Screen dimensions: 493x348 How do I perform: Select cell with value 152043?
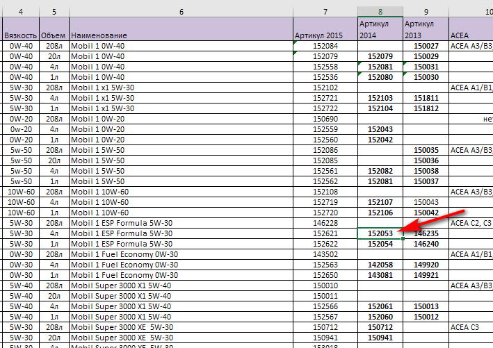380,129
